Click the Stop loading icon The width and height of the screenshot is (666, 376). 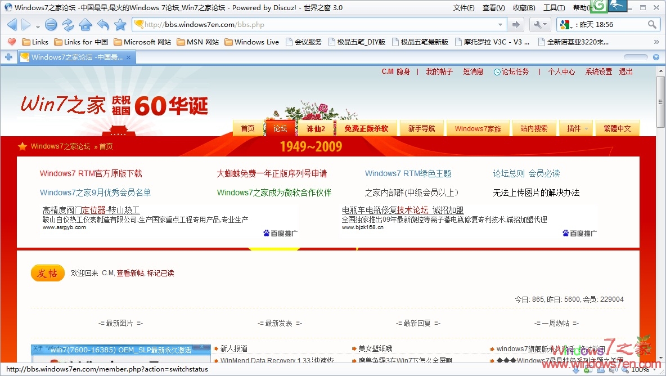[51, 25]
